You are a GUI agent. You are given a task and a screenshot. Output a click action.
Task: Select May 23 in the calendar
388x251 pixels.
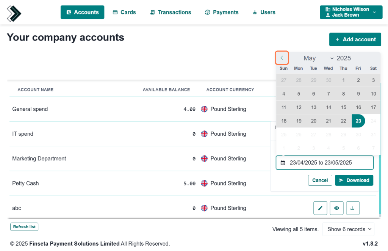click(x=358, y=121)
